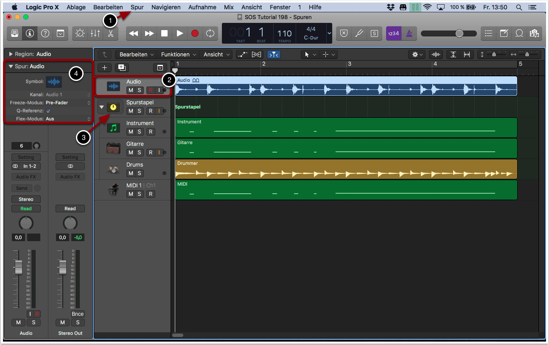Open the Mixer via the faders icon

pyautogui.click(x=95, y=33)
